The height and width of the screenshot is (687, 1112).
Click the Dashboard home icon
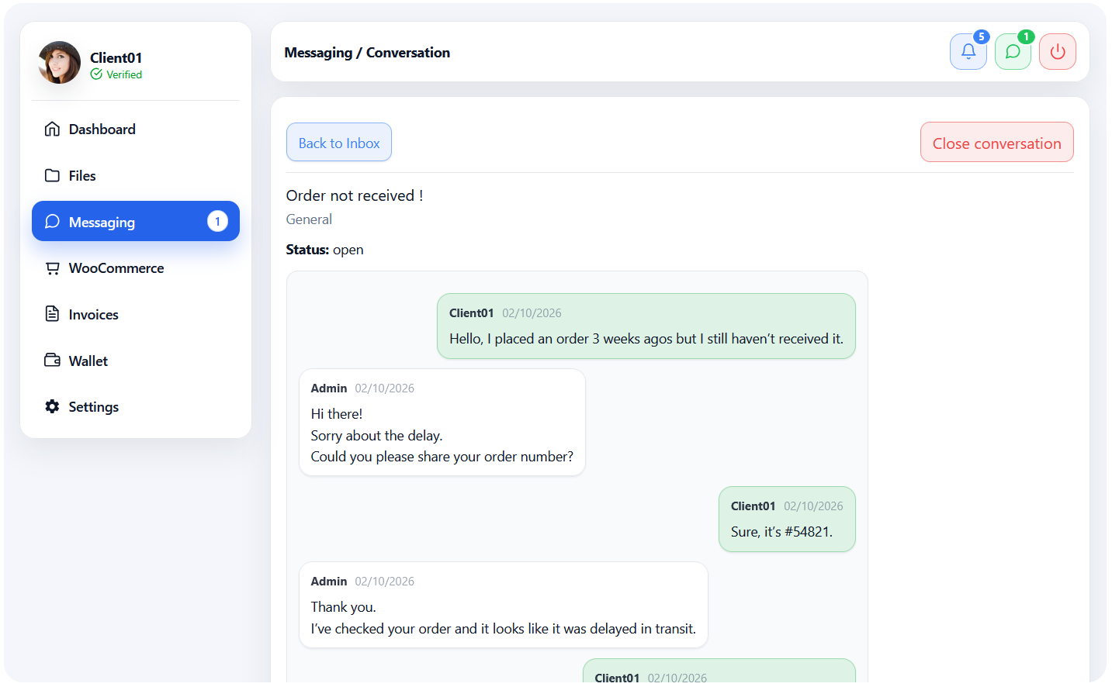pyautogui.click(x=52, y=129)
